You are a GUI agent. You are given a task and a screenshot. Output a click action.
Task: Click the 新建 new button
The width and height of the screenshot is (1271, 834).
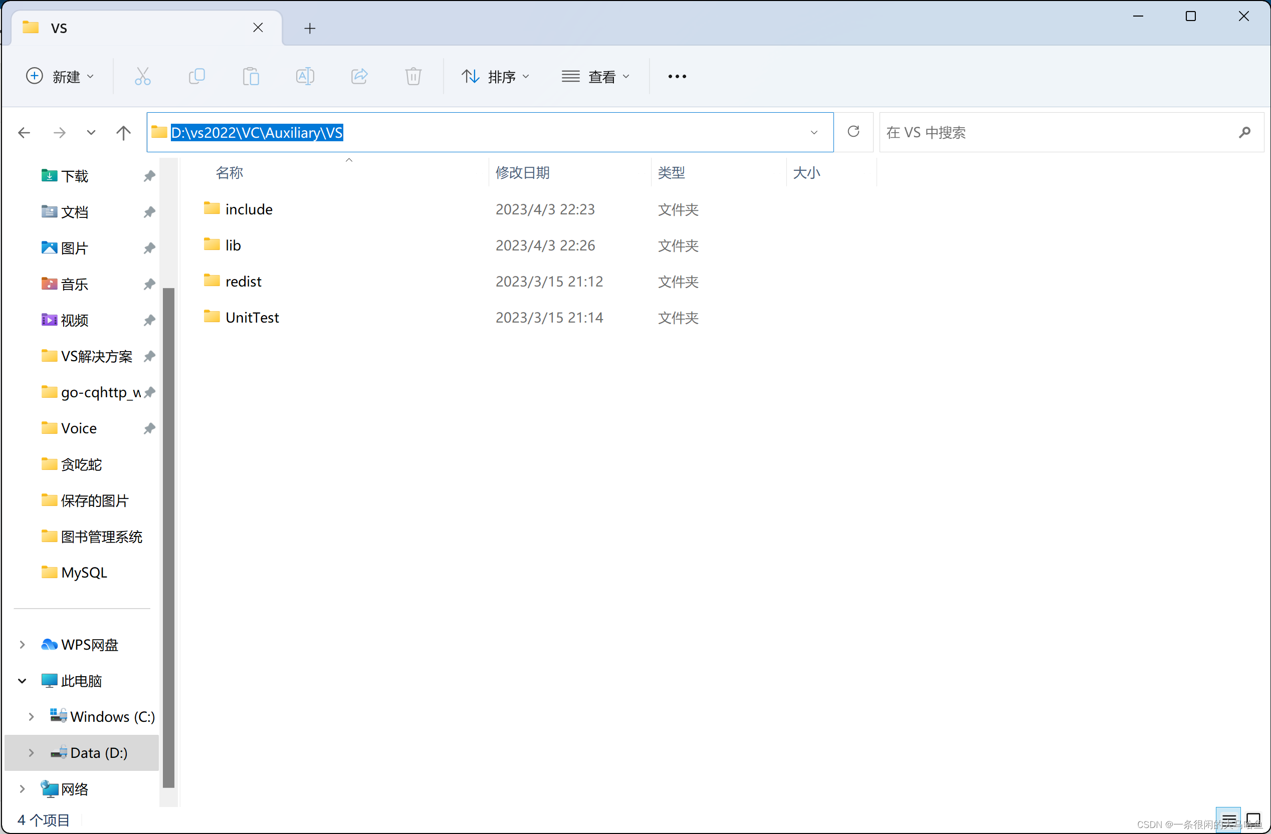60,77
